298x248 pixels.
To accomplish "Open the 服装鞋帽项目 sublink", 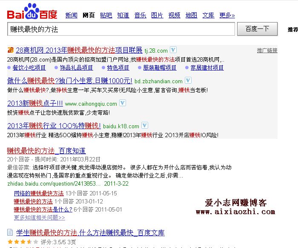I will coord(160,68).
